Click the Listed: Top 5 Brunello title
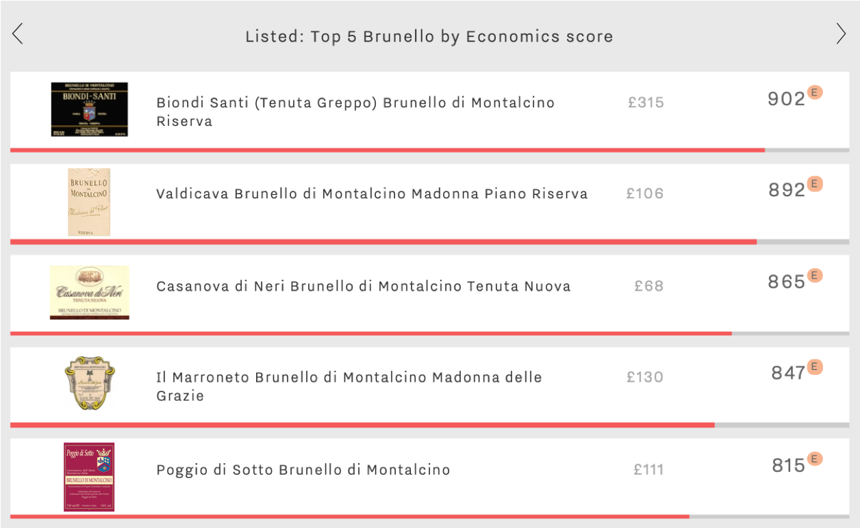This screenshot has height=528, width=860. [429, 36]
